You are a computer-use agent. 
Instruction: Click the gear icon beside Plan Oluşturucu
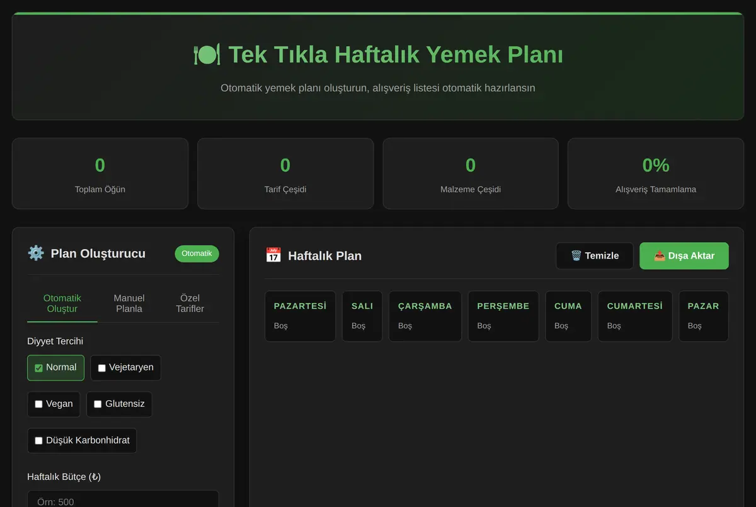coord(36,253)
